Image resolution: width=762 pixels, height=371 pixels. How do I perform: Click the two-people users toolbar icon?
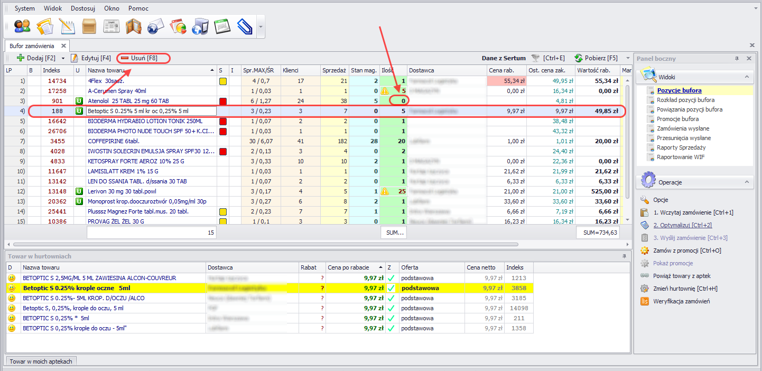click(22, 26)
